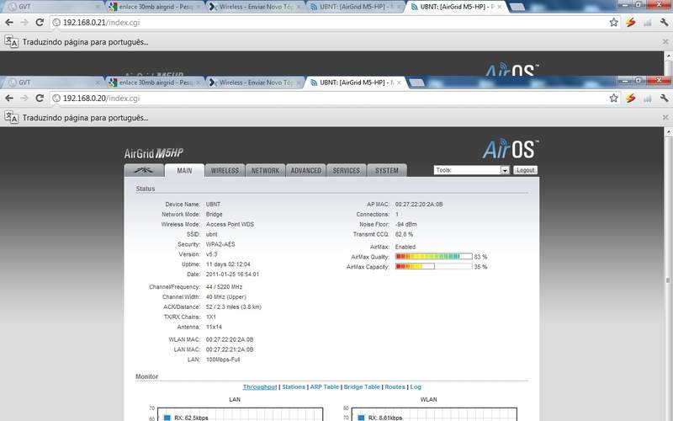Dismiss the translation bar in rear window
This screenshot has height=421, width=673.
click(x=665, y=41)
